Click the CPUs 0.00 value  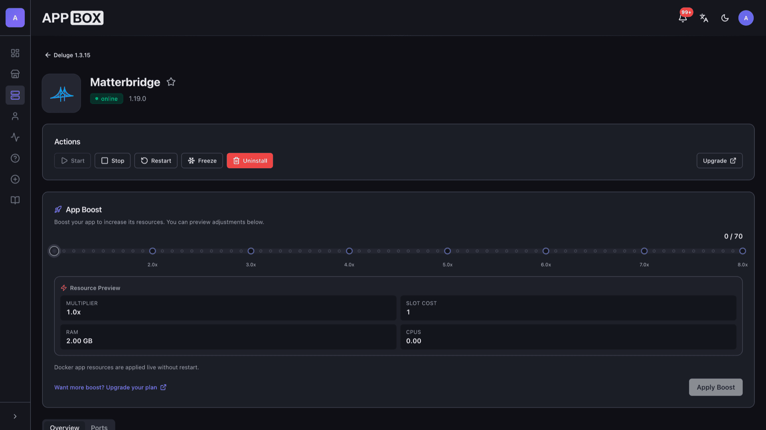pos(414,341)
